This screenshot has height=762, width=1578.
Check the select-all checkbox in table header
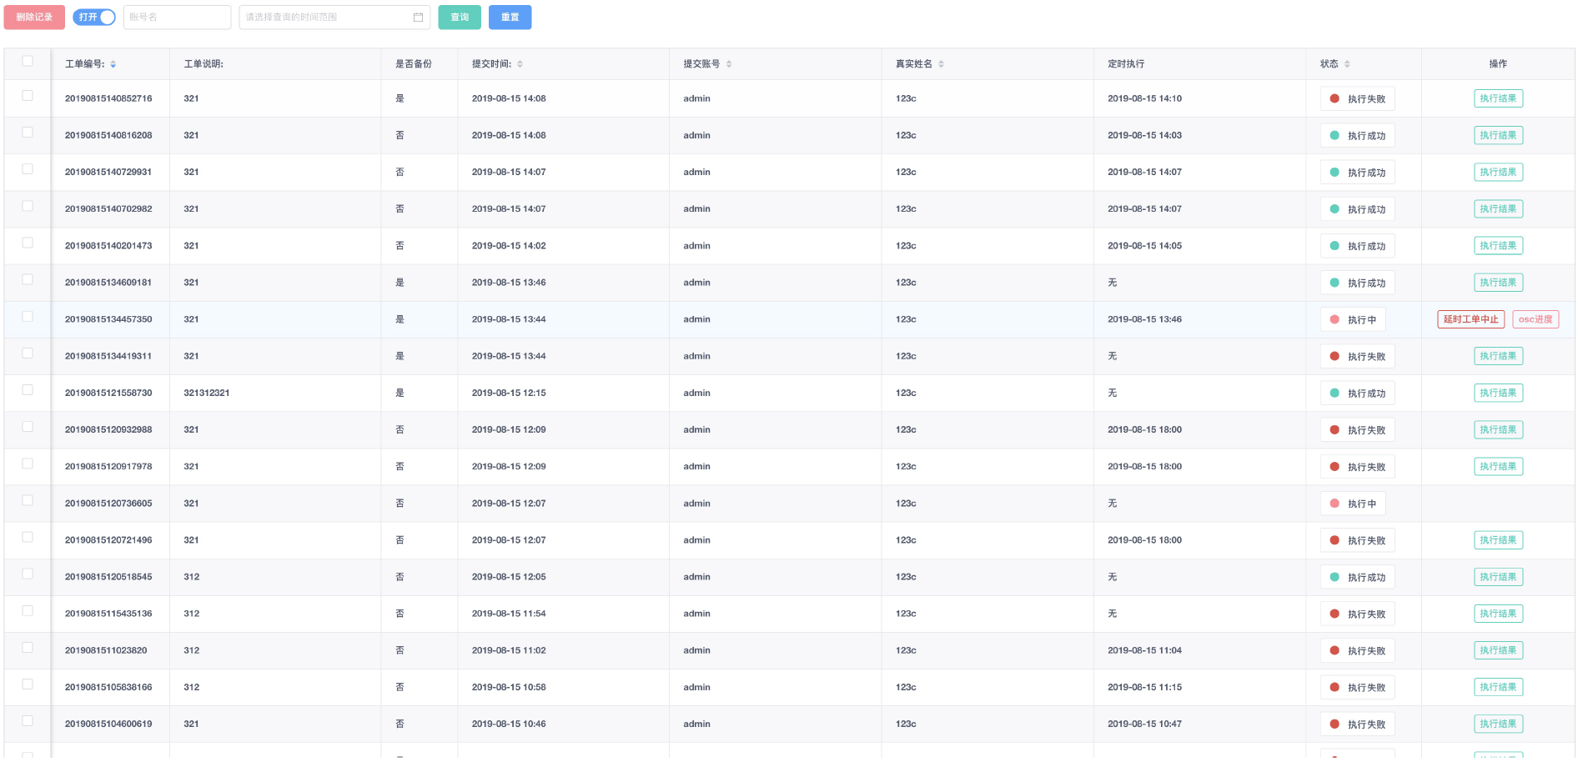pos(28,61)
